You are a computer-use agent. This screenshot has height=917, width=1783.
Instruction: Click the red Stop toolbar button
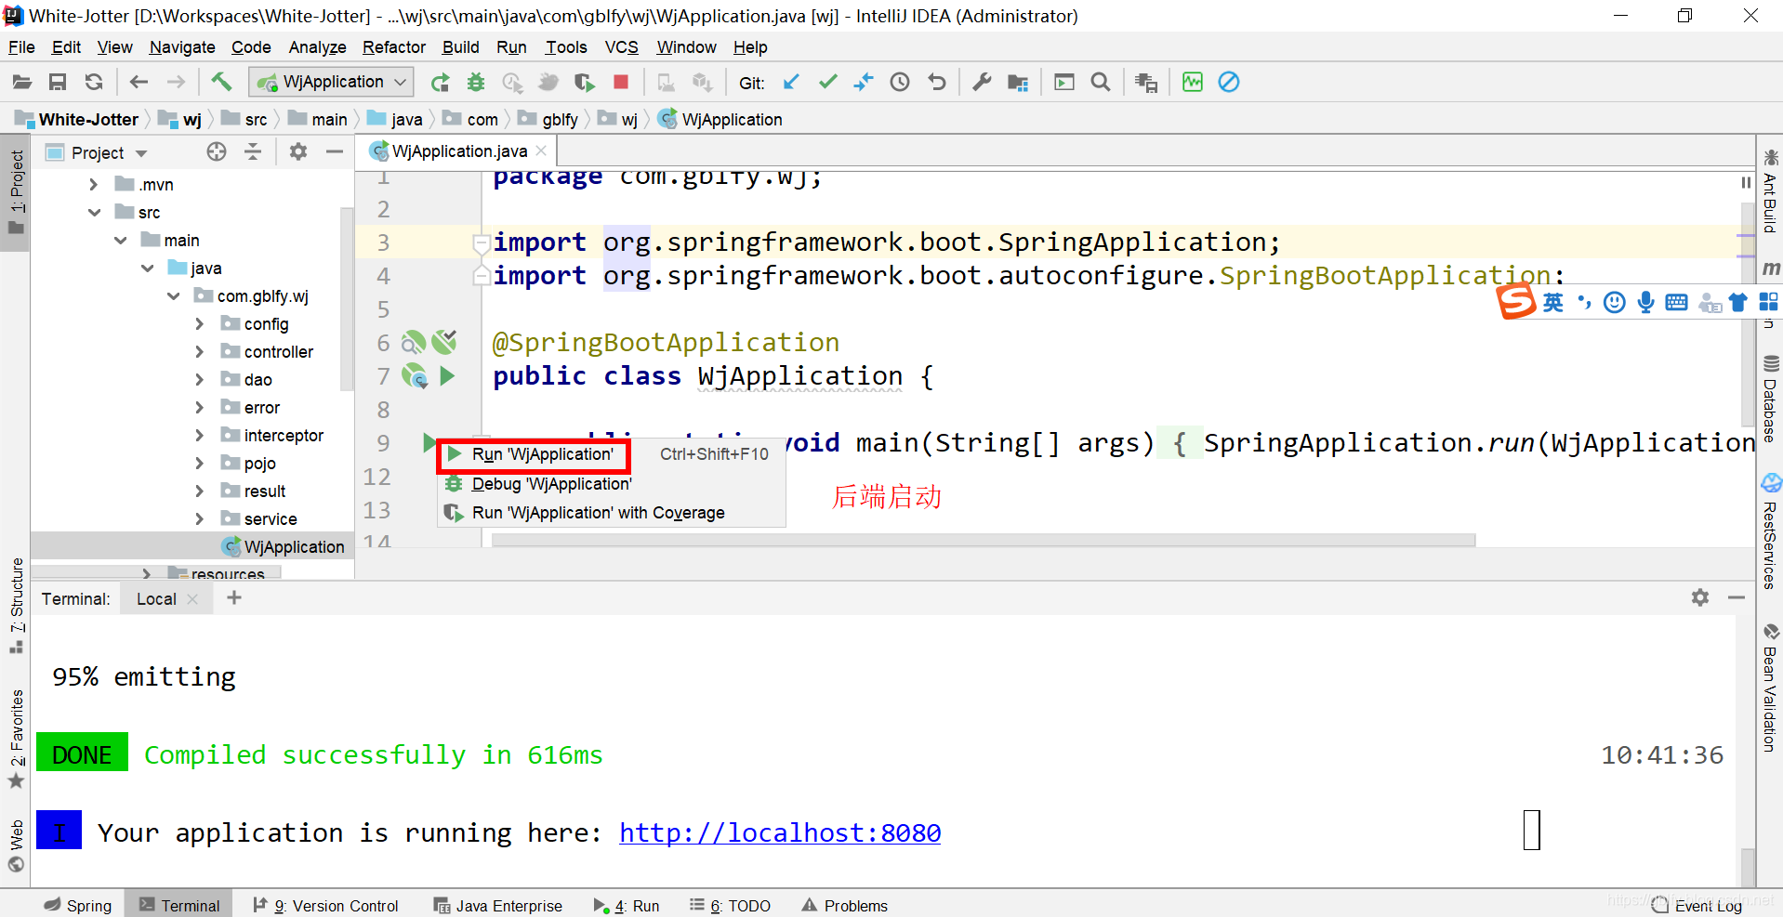[621, 83]
